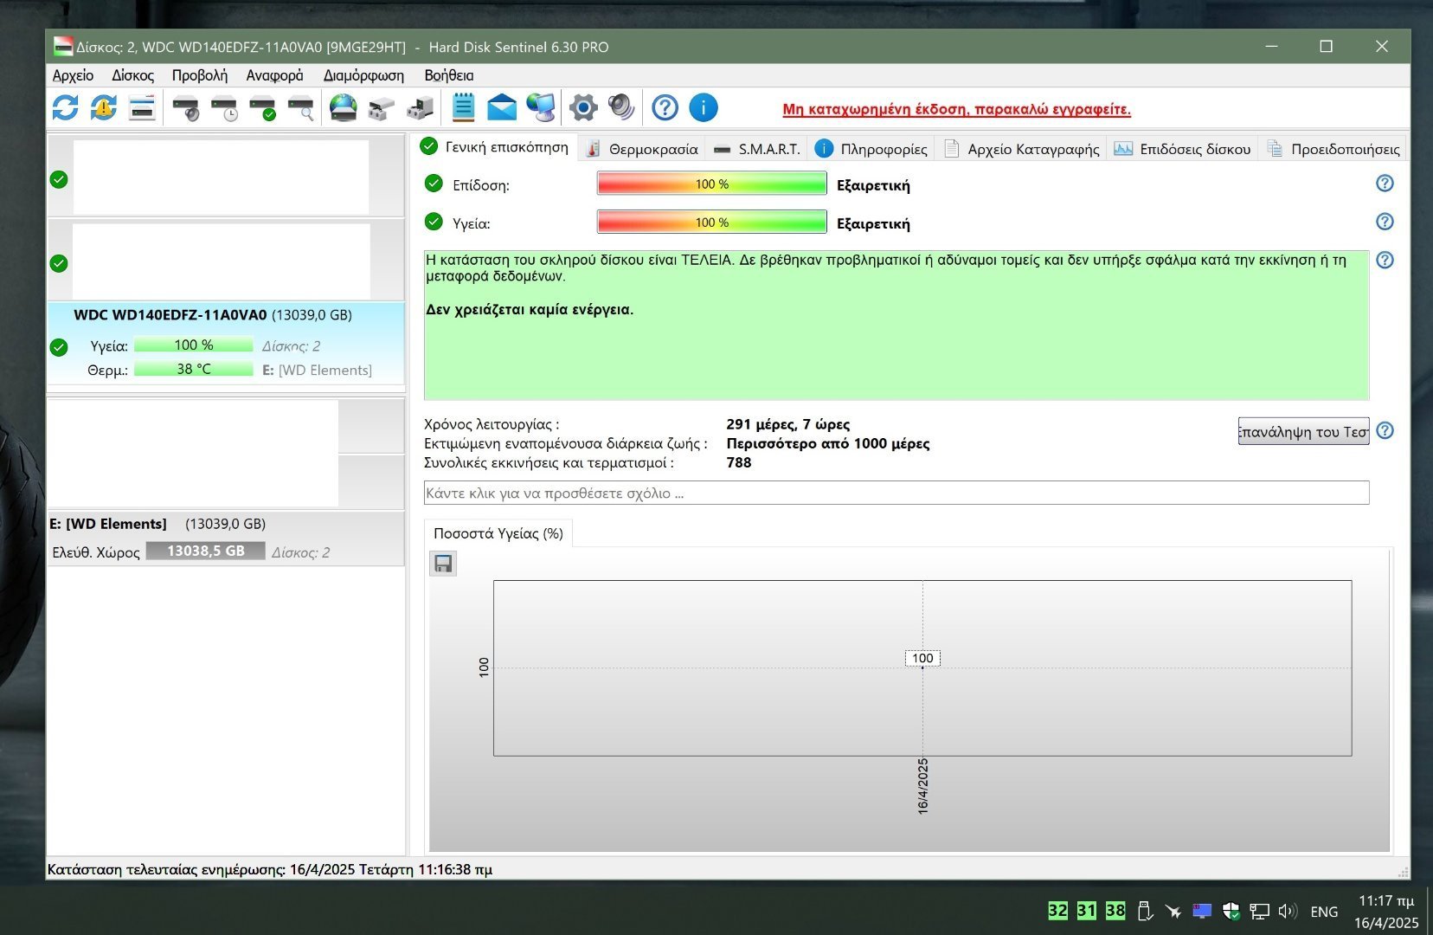Open the Βοήθεια menu
Image resolution: width=1433 pixels, height=935 pixels.
(x=449, y=75)
